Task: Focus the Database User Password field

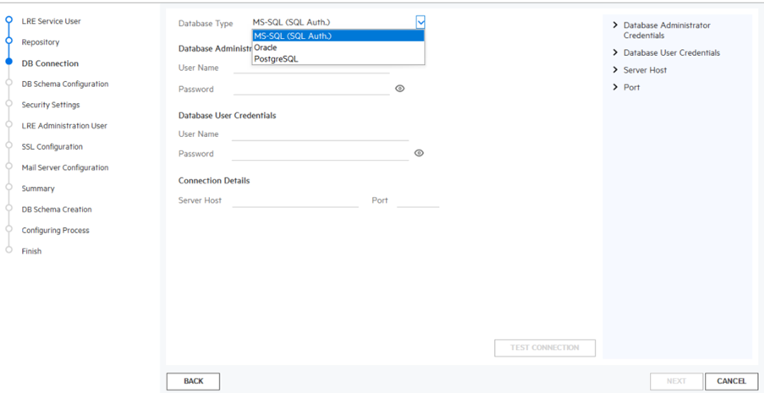Action: click(320, 154)
